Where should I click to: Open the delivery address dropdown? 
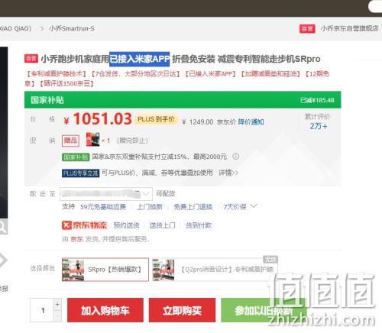pyautogui.click(x=106, y=194)
